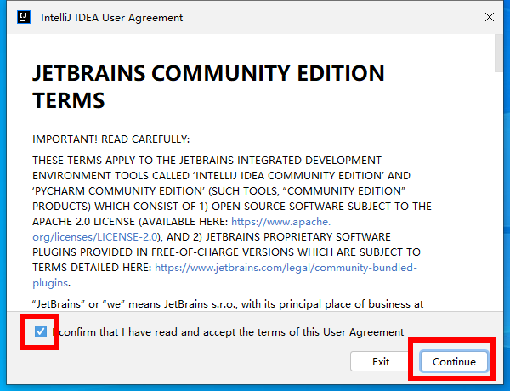
Task: Click the paragraph starting '"JetBrains" or "we" means'
Action: pos(228,304)
